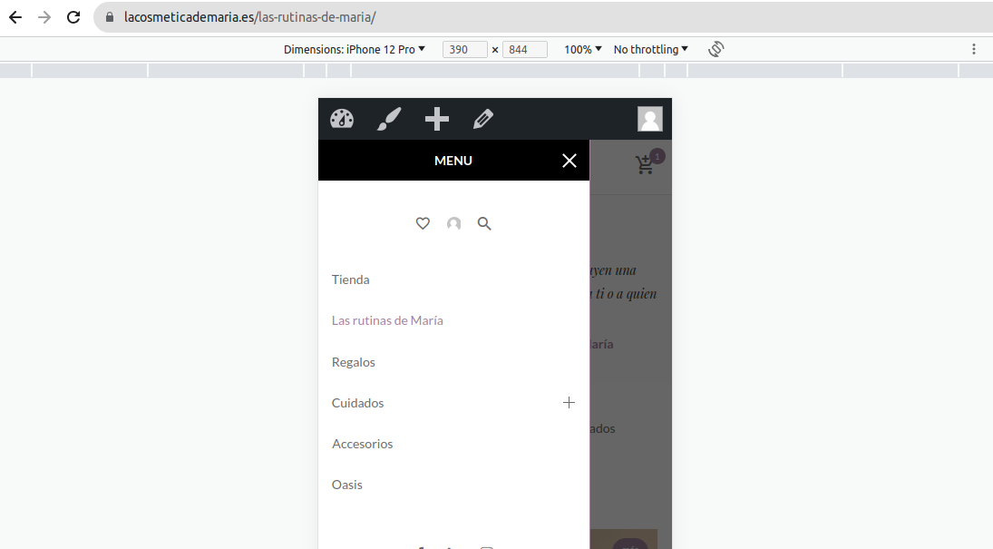Open the No throttling dropdown
The image size is (993, 549).
pyautogui.click(x=650, y=49)
